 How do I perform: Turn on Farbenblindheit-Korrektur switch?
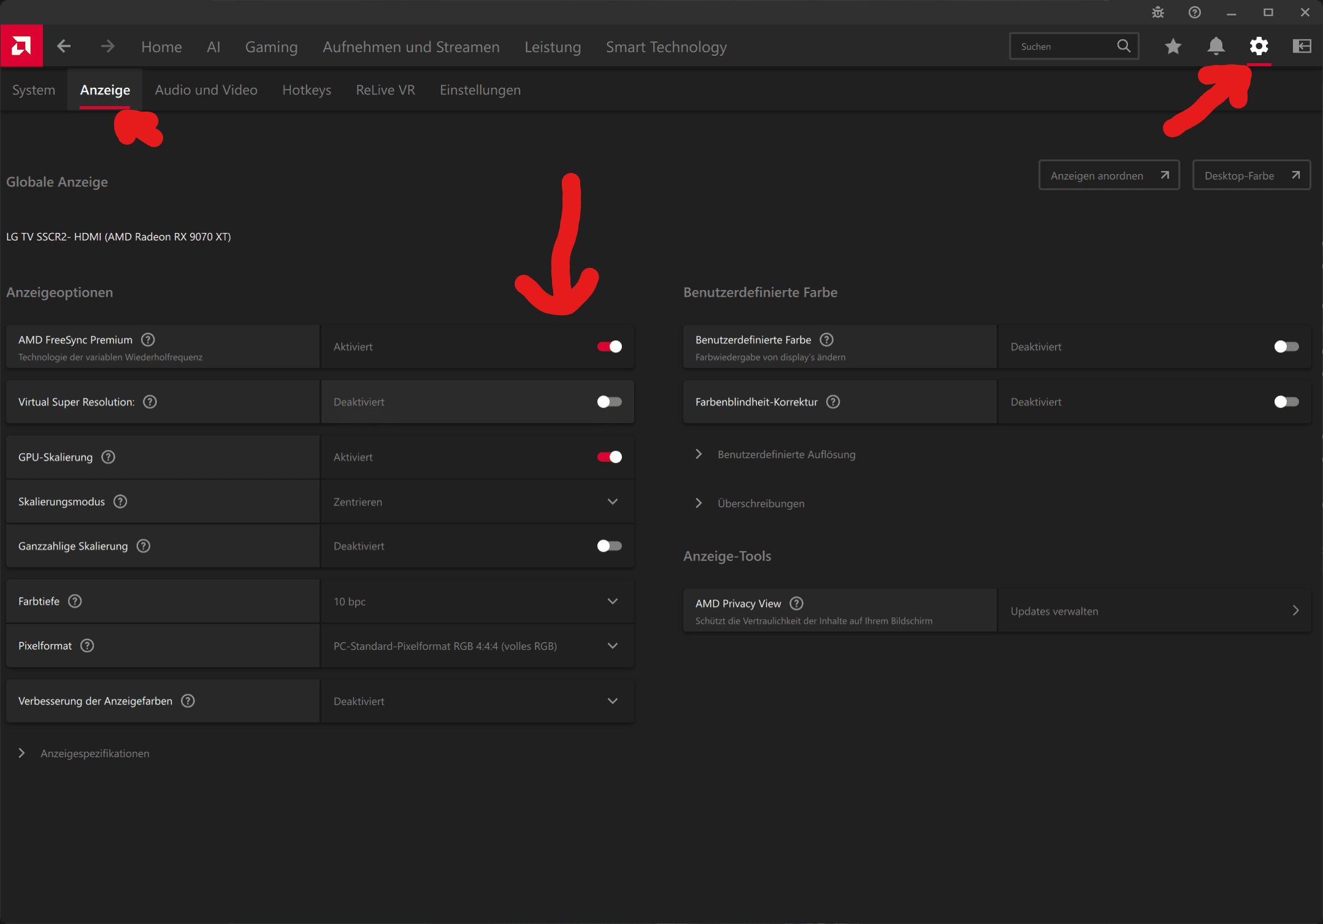1286,402
